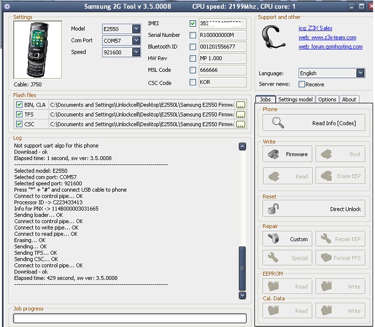Open the About tab
This screenshot has height=327, width=375.
coord(349,100)
